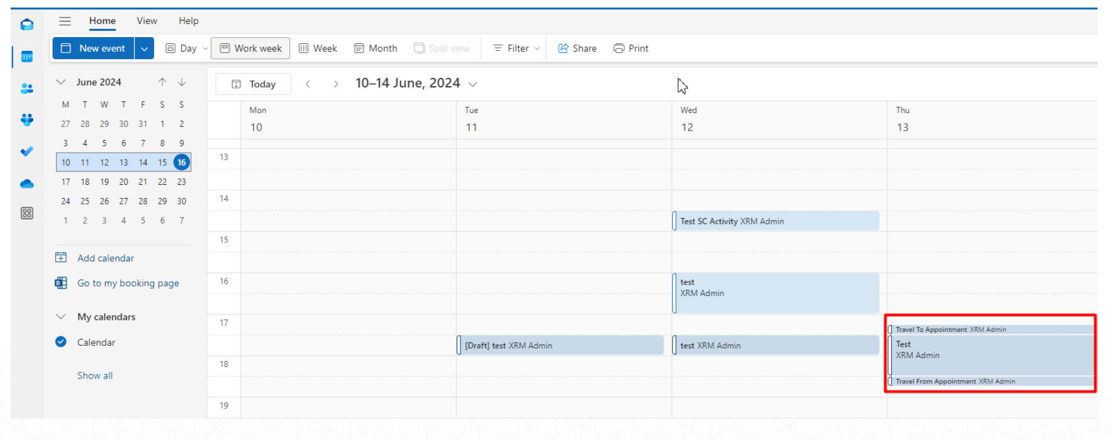Open the Test SC Activity event
Image resolution: width=1112 pixels, height=440 pixels.
tap(775, 221)
